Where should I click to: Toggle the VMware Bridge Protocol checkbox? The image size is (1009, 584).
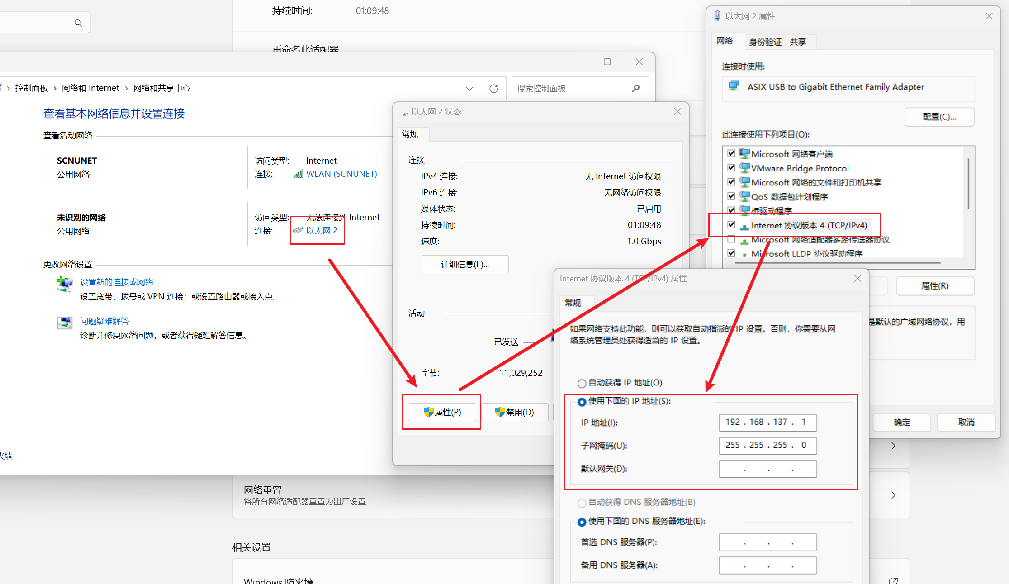731,168
